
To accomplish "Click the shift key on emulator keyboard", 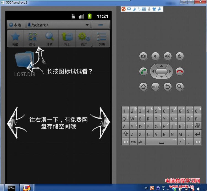I will coord(126,133).
